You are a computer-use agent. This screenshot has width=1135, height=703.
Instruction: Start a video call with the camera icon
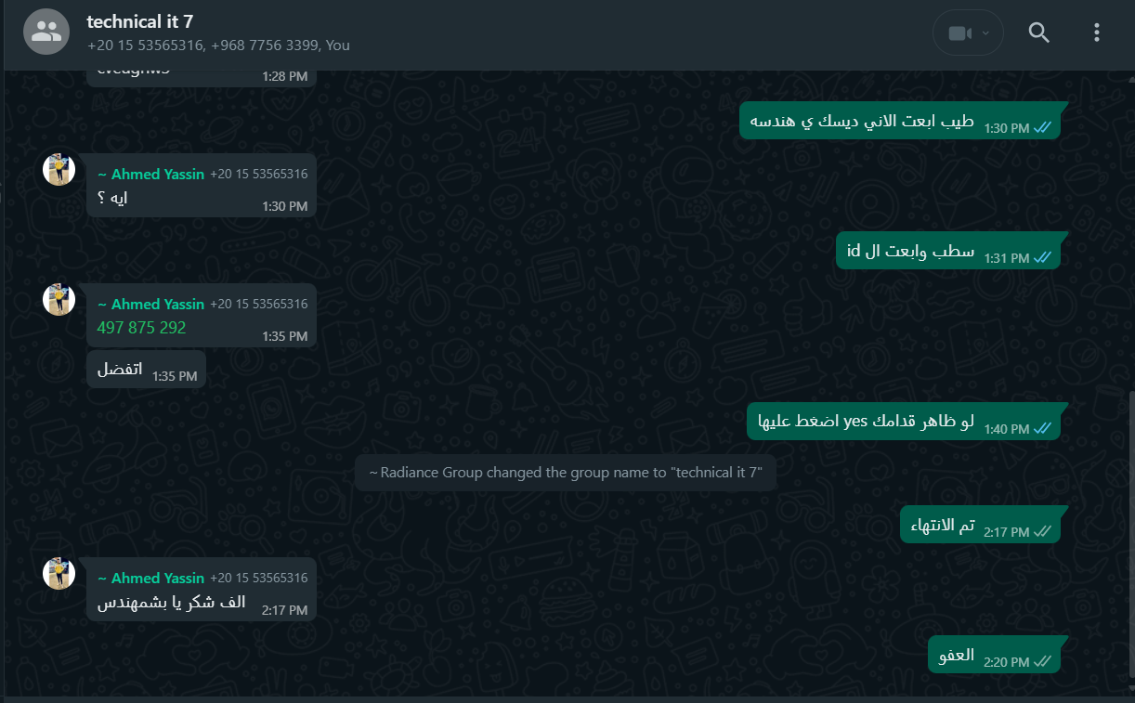[959, 33]
